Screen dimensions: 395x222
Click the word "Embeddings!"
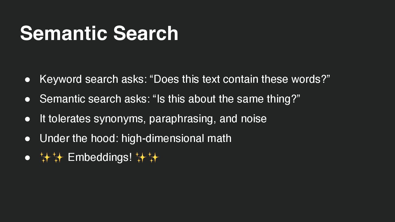click(x=100, y=158)
